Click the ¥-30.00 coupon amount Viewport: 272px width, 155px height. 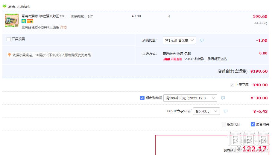point(259,98)
